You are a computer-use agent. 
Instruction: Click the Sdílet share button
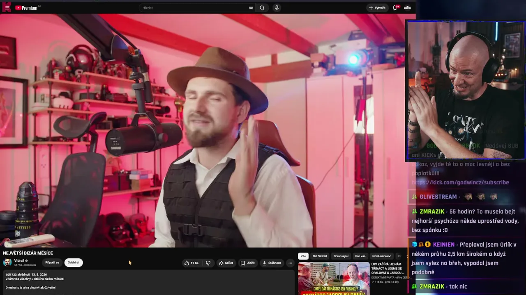pos(226,263)
